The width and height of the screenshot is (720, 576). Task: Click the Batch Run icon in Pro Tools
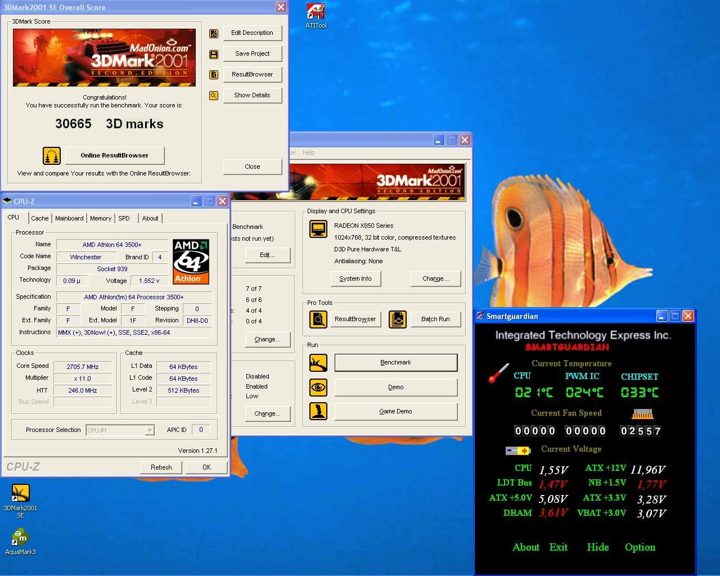[398, 319]
